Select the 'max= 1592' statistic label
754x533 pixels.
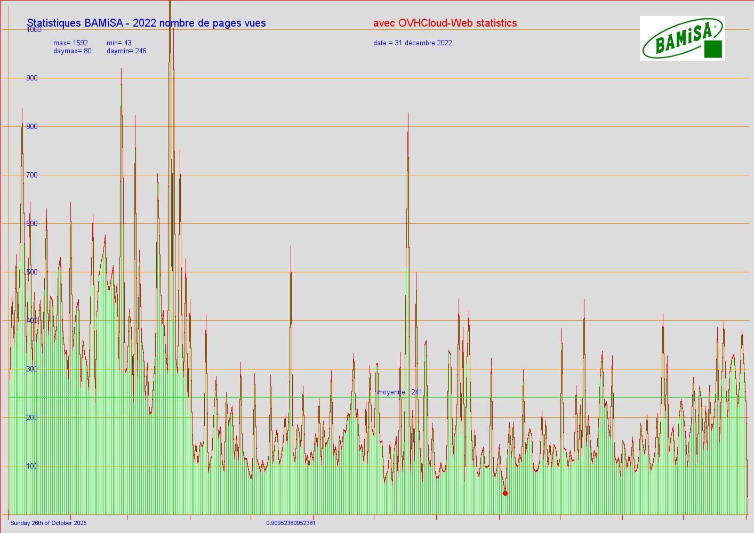pos(70,43)
